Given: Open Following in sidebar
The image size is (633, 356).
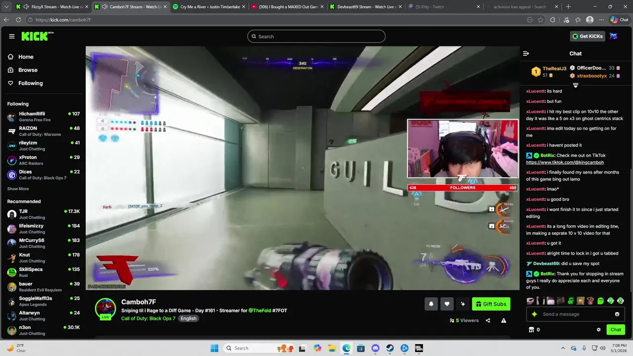Looking at the screenshot, I should coord(25,83).
